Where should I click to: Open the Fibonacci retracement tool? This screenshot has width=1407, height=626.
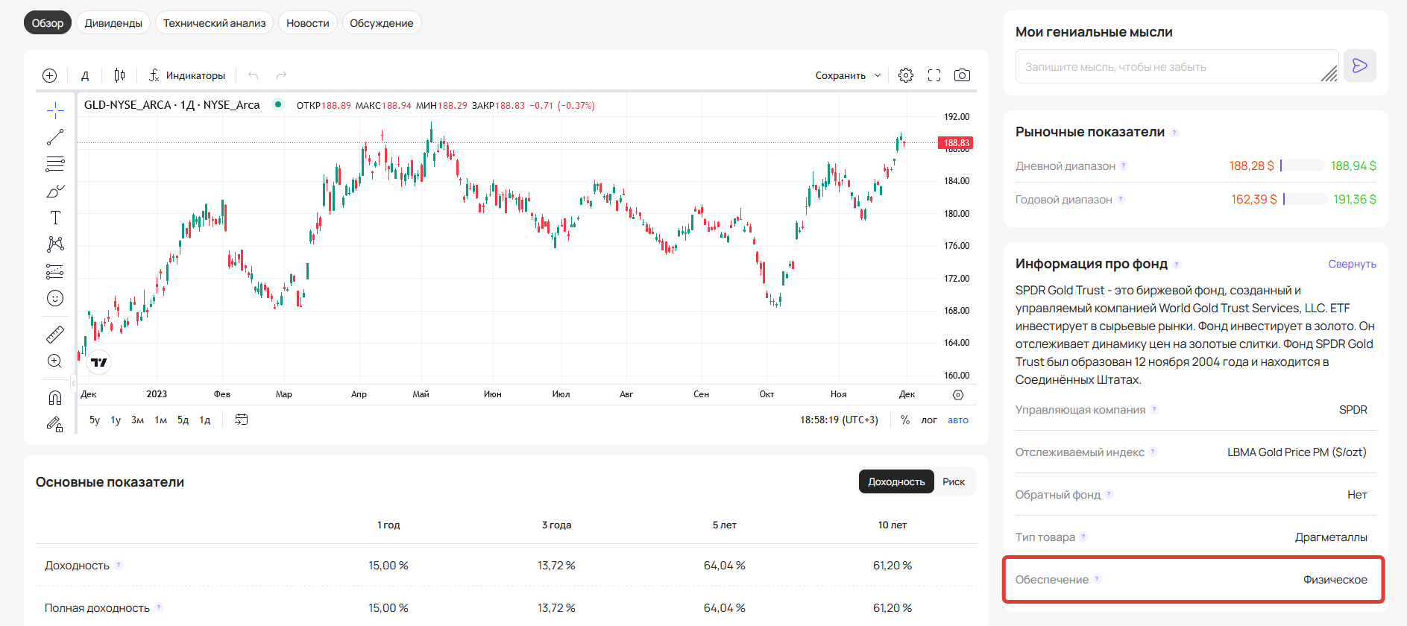click(55, 164)
